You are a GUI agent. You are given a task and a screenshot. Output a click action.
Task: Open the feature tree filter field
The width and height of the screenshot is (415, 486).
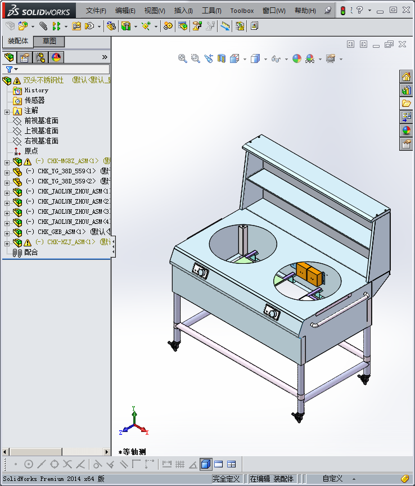click(x=56, y=69)
